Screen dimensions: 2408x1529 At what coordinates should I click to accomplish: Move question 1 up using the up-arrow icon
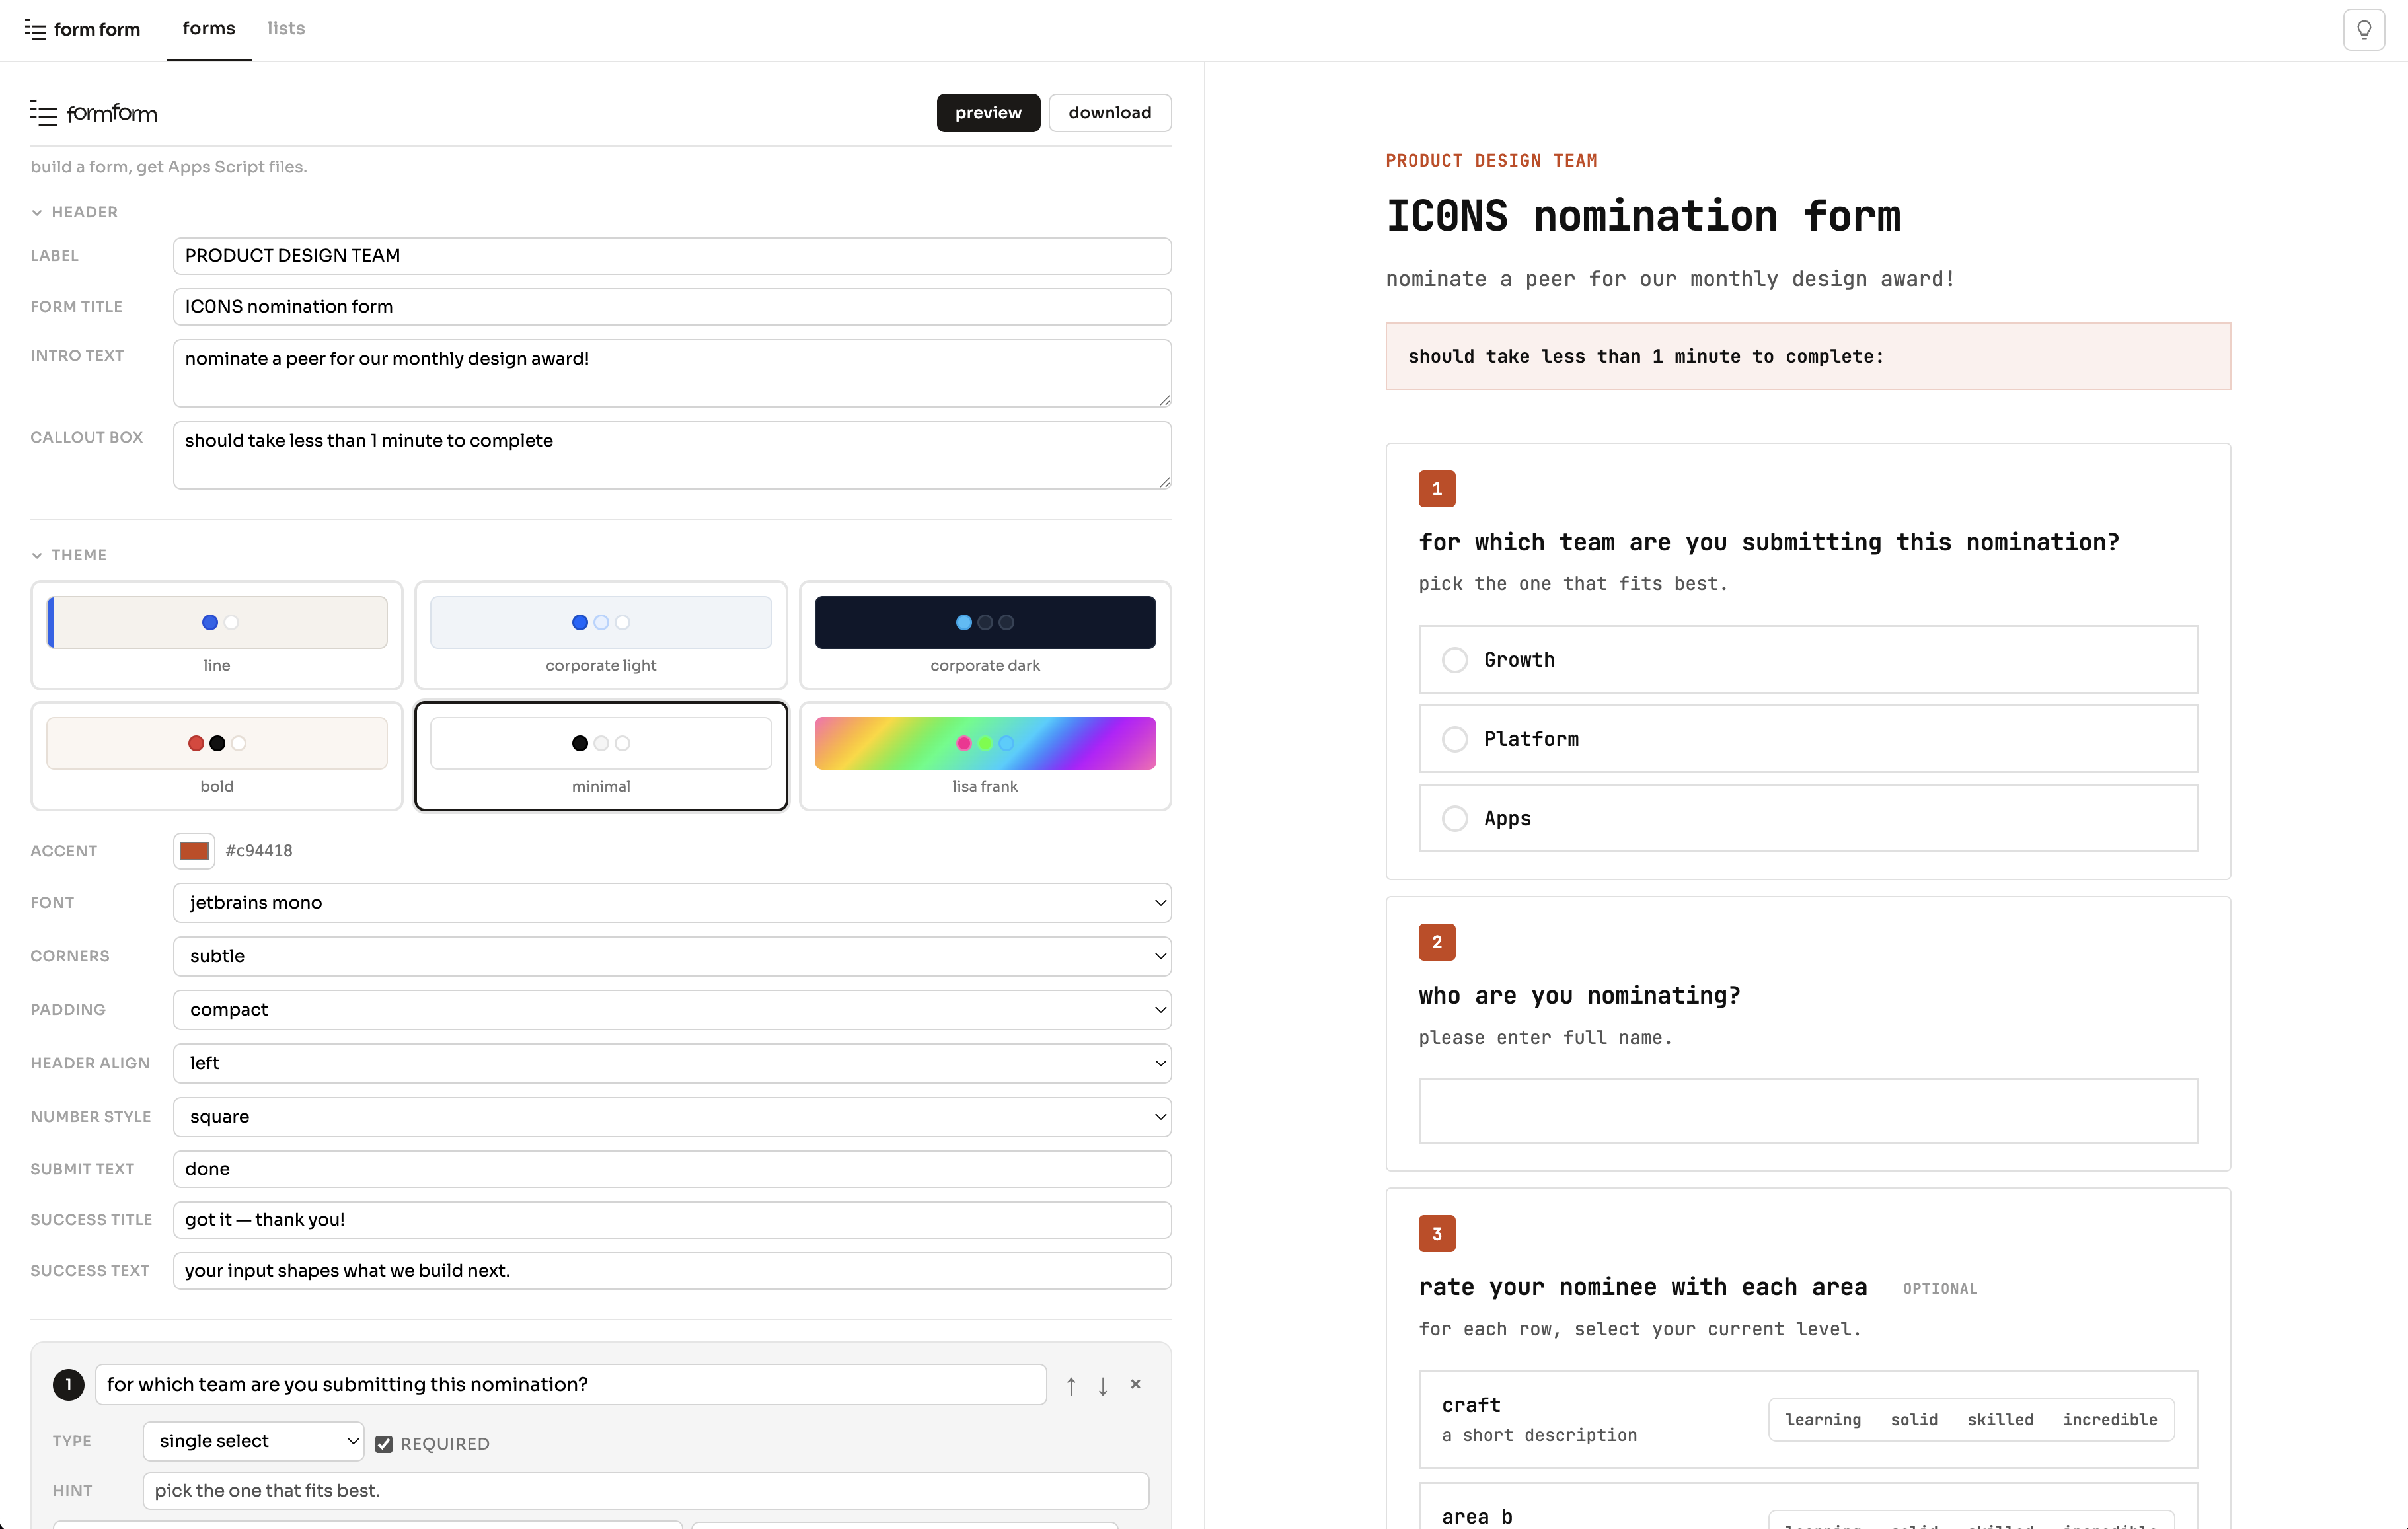pyautogui.click(x=1070, y=1385)
